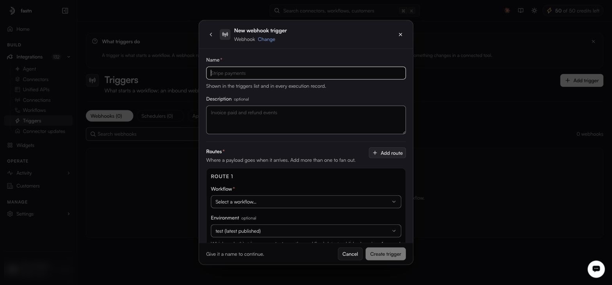612x285 pixels.
Task: Expand the Activity section chevron
Action: 69,173
